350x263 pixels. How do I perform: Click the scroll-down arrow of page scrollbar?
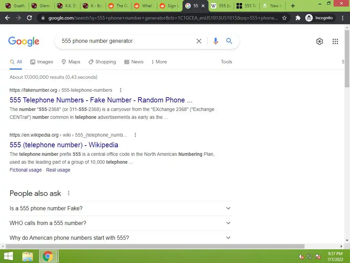click(347, 241)
